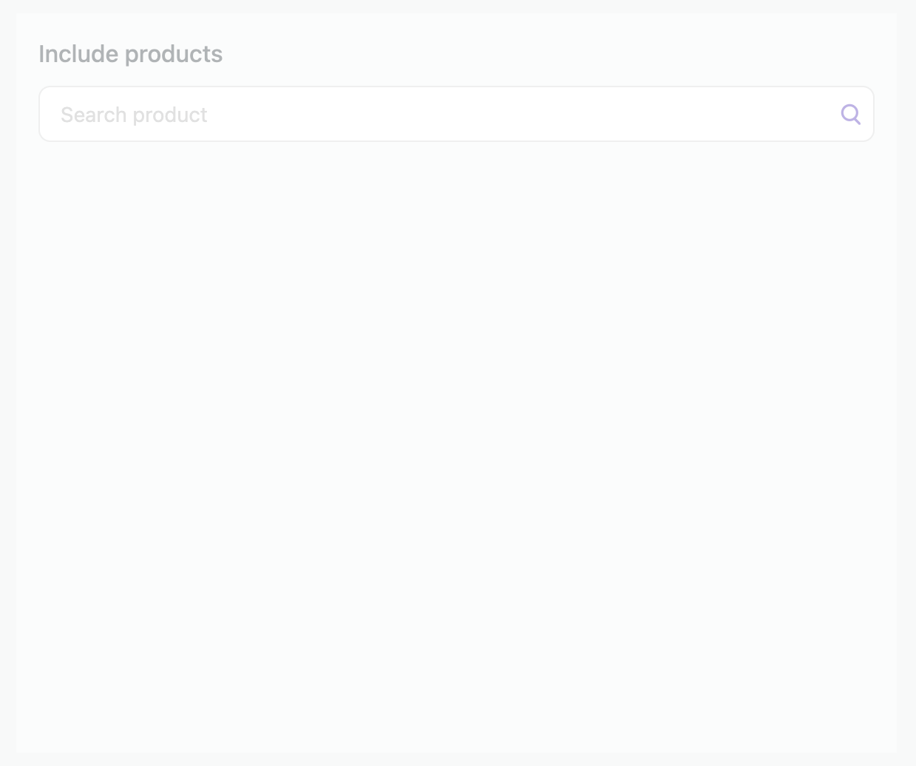Submit search using the magnifier icon
Viewport: 916px width, 766px height.
point(851,115)
